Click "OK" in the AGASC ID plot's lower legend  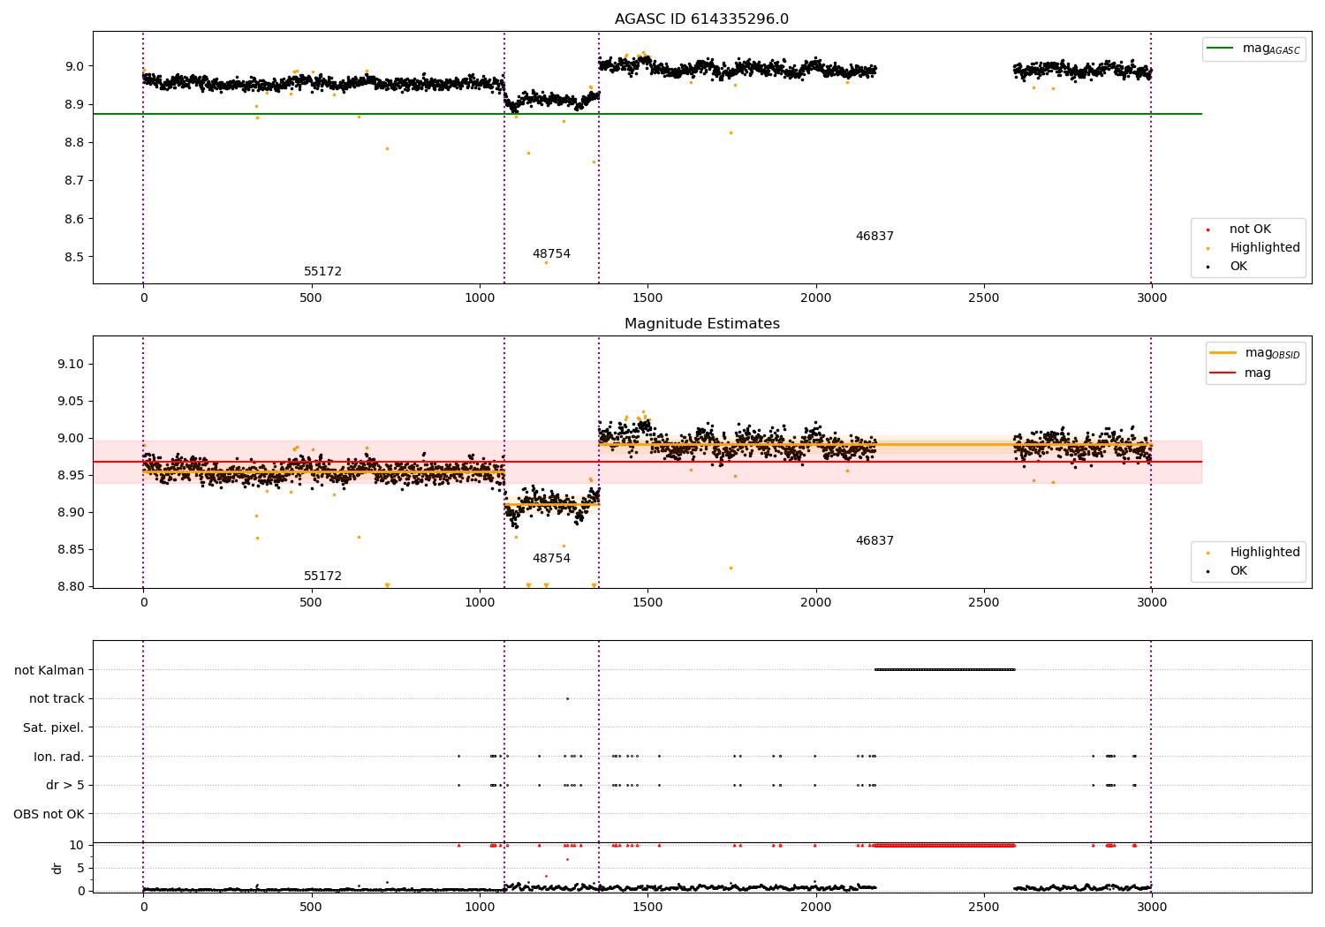pos(1238,267)
